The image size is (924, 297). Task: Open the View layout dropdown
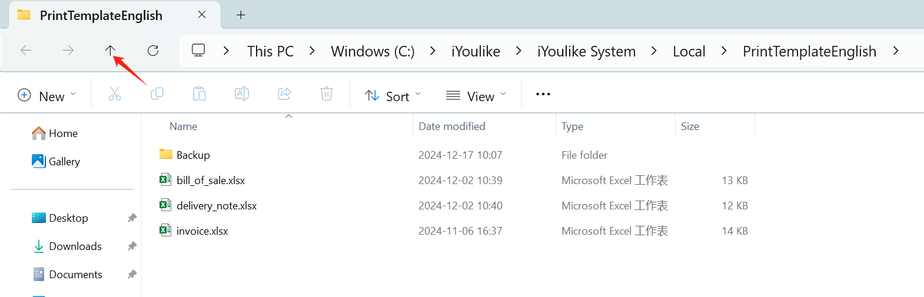pos(476,96)
